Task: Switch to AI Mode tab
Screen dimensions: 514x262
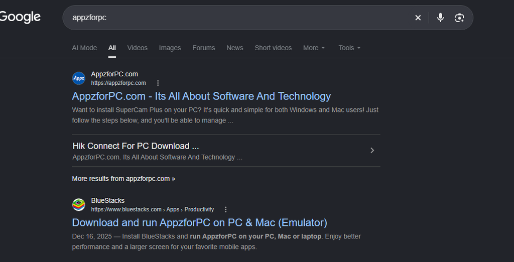Action: pyautogui.click(x=84, y=48)
